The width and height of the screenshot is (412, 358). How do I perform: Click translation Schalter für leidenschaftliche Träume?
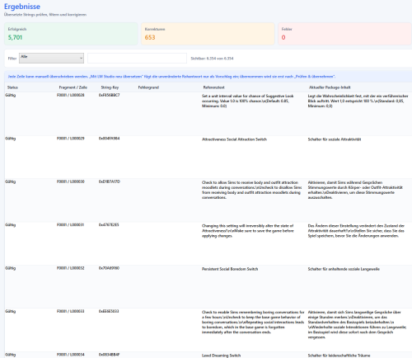point(339,356)
